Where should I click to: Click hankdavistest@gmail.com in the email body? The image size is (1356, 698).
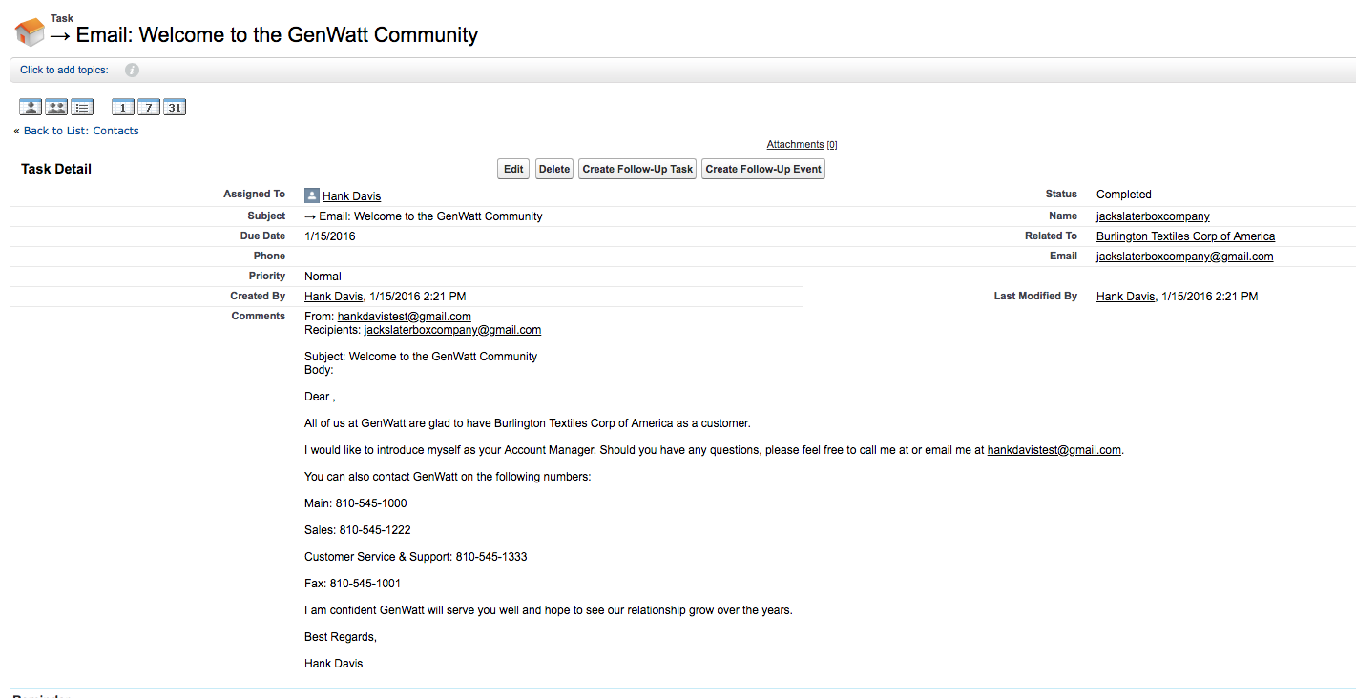[1054, 449]
